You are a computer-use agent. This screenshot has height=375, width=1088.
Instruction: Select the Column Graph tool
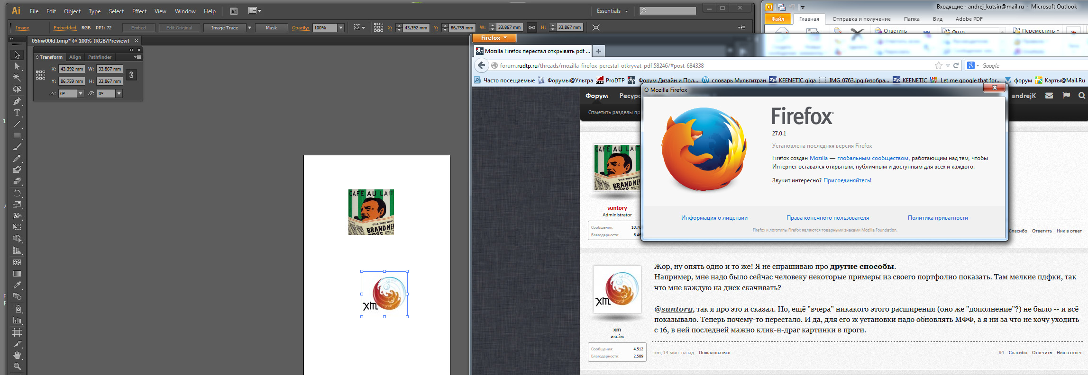(x=17, y=320)
